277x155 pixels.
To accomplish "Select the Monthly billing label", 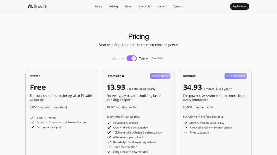I will (x=118, y=58).
